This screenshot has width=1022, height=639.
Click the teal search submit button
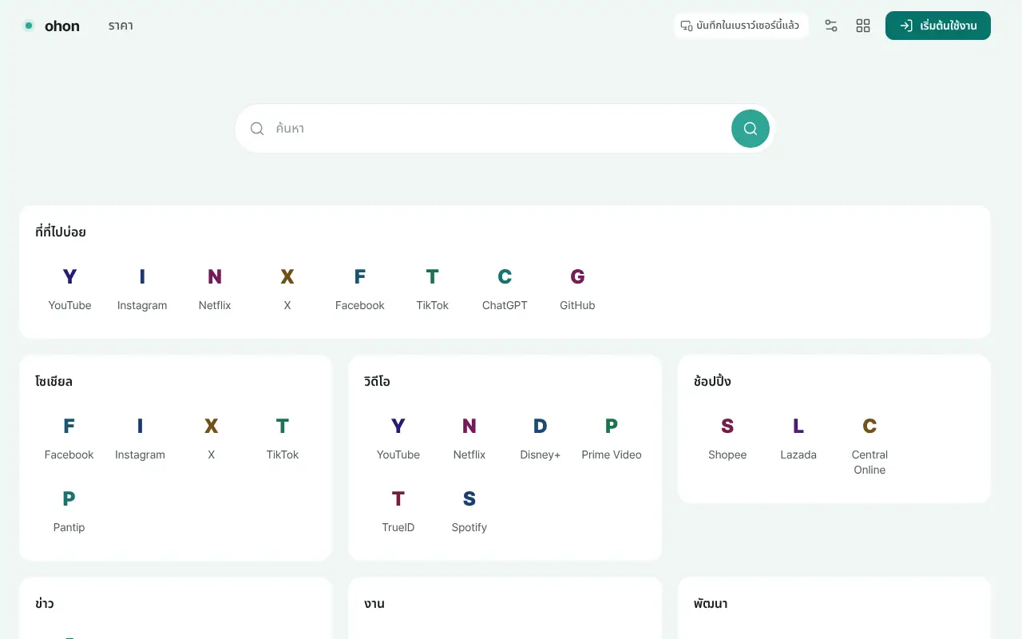[x=751, y=129]
